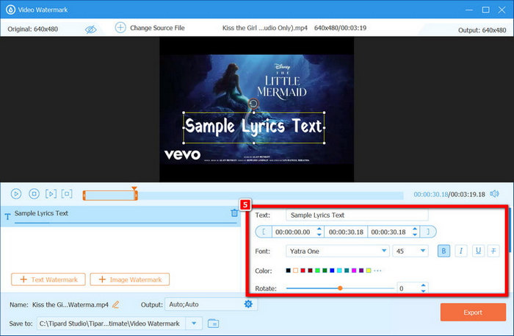
Task: Click the stop-in-brackets loop icon
Action: pos(67,193)
